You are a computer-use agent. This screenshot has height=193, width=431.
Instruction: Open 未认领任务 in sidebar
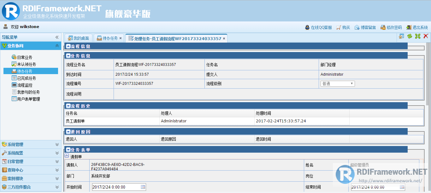point(24,64)
